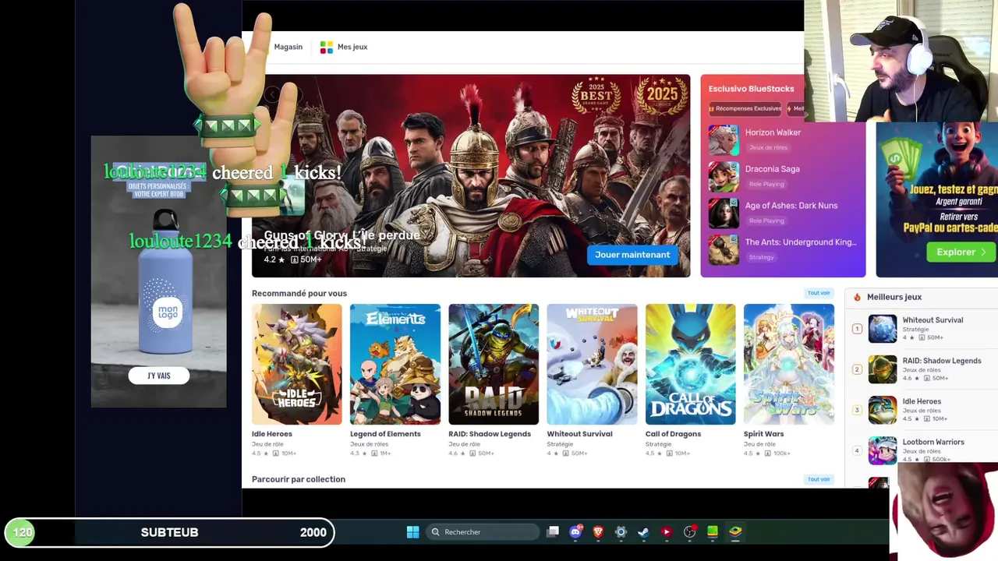Open the green BlueStacks manager taskbar icon
The width and height of the screenshot is (998, 561).
(x=712, y=532)
